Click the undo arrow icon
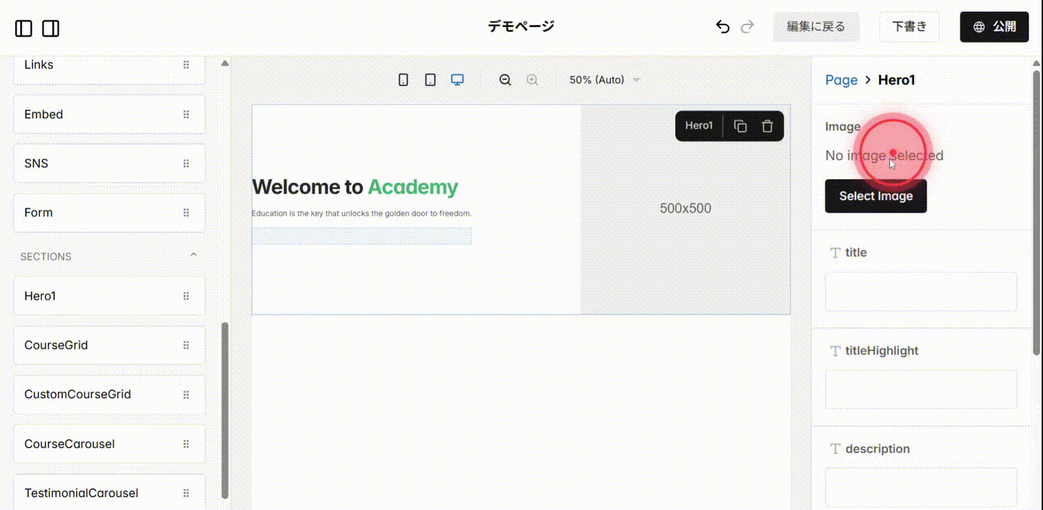 click(x=722, y=26)
